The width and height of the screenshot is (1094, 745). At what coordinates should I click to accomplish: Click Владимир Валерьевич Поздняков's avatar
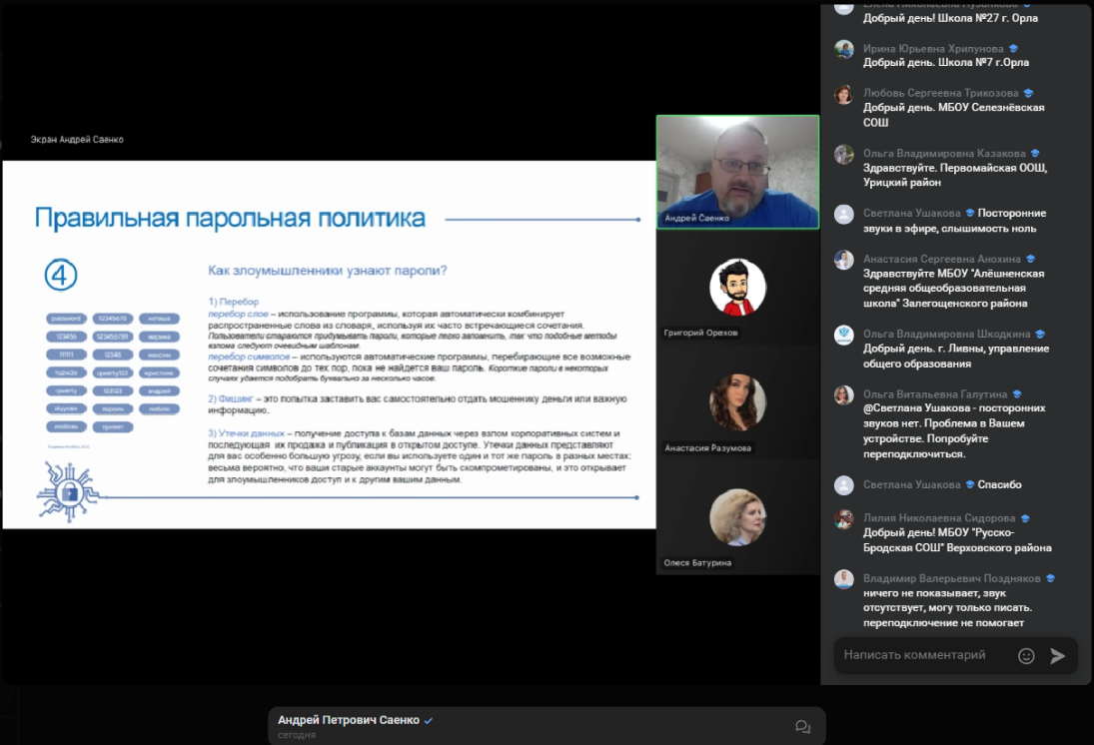[844, 579]
